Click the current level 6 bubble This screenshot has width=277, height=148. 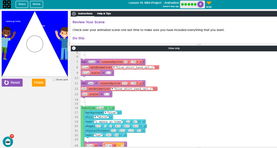pyautogui.click(x=200, y=4)
